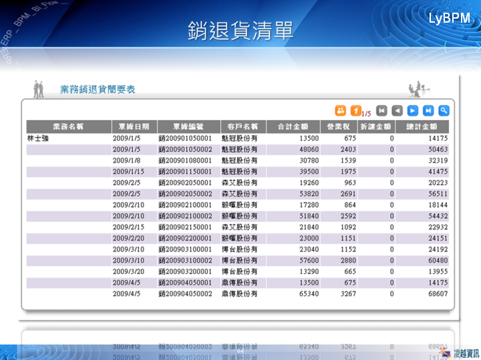The height and width of the screenshot is (360, 481).
Task: Click the 客戶名稱 column header
Action: (243, 127)
